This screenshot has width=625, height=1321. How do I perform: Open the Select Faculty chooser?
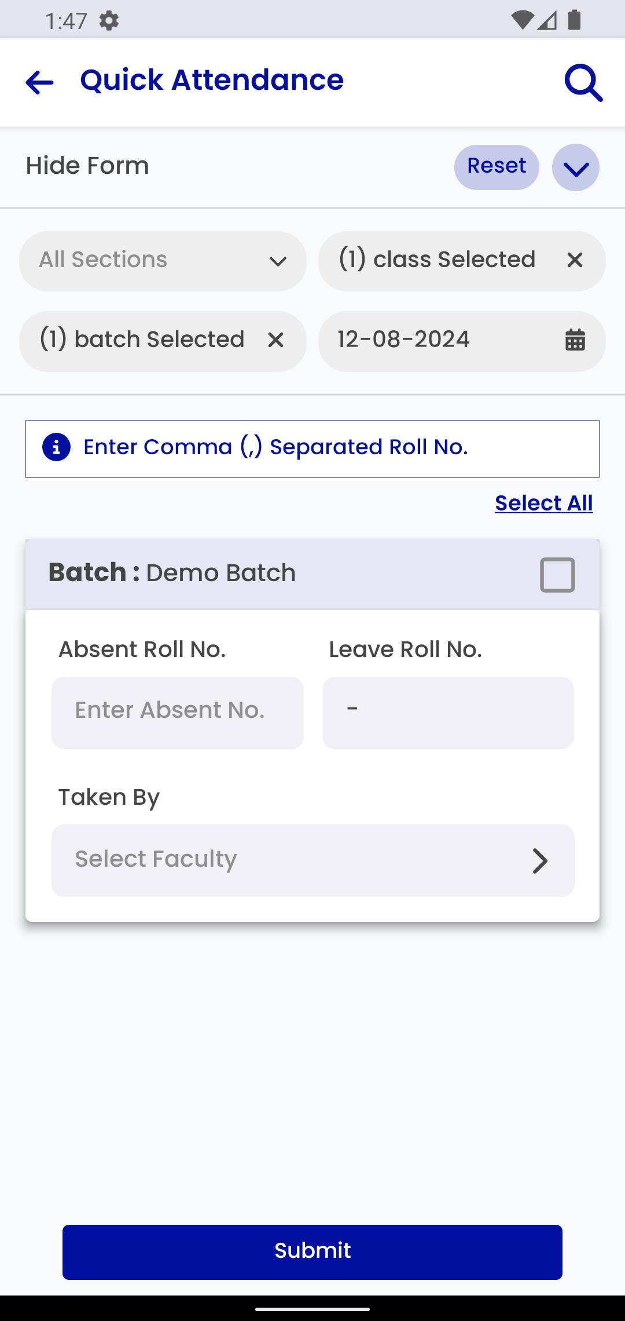(x=312, y=860)
